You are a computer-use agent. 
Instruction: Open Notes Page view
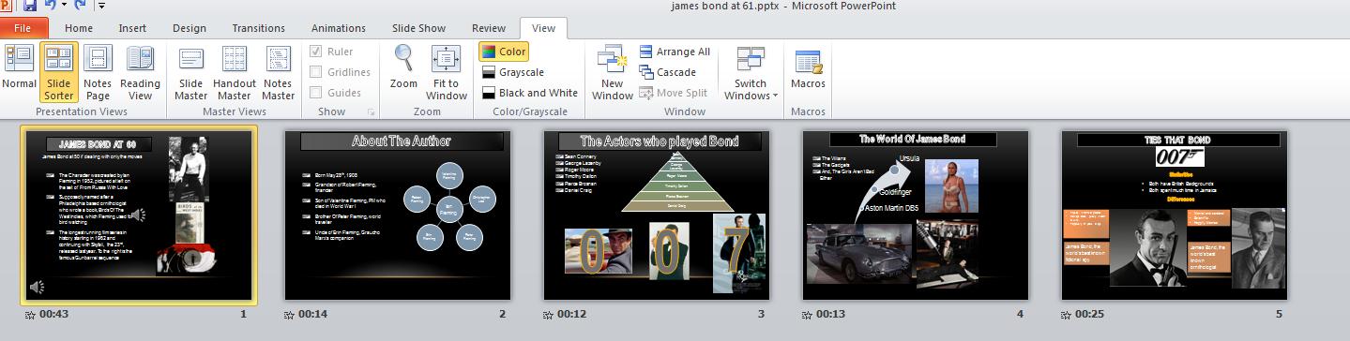point(98,71)
